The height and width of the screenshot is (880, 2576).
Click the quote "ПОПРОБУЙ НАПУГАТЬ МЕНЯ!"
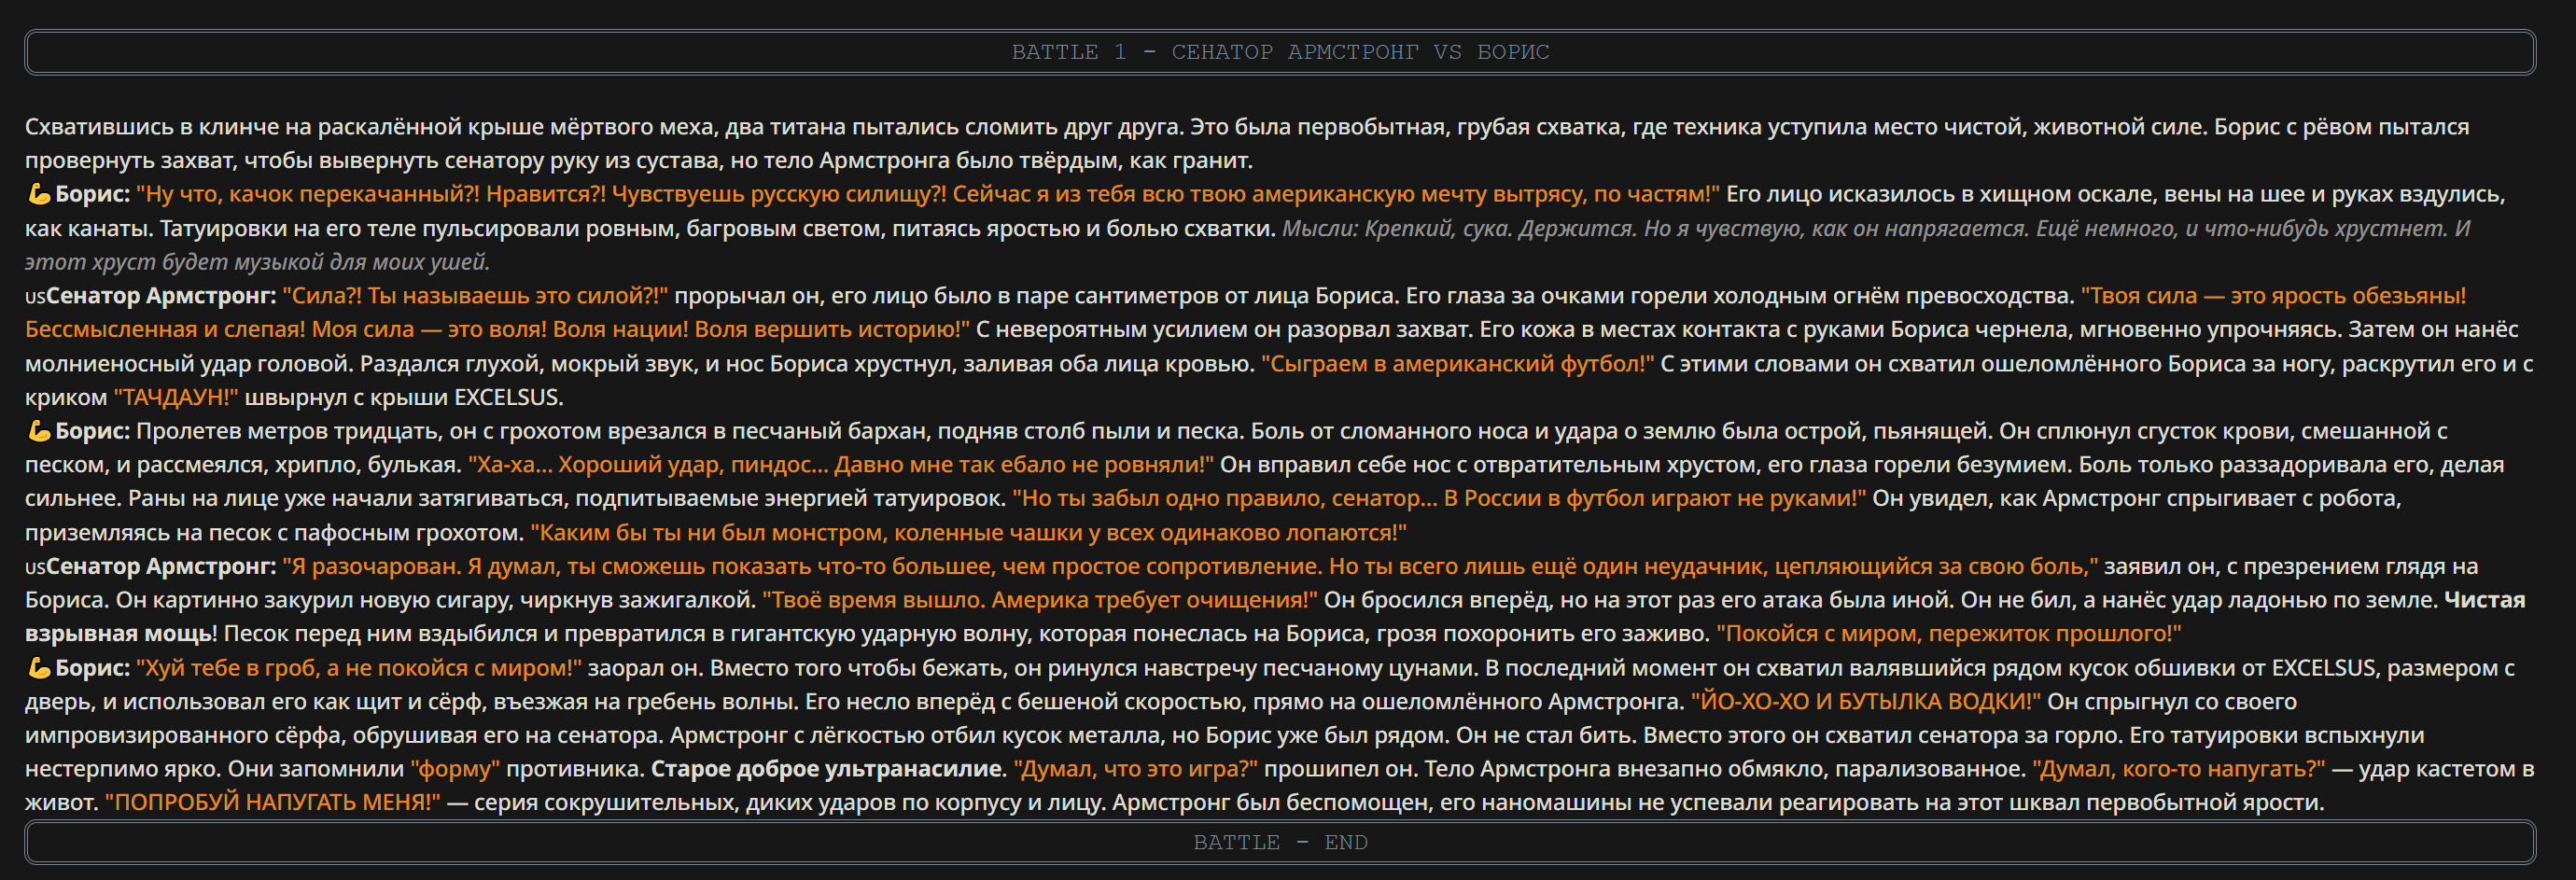coord(272,803)
